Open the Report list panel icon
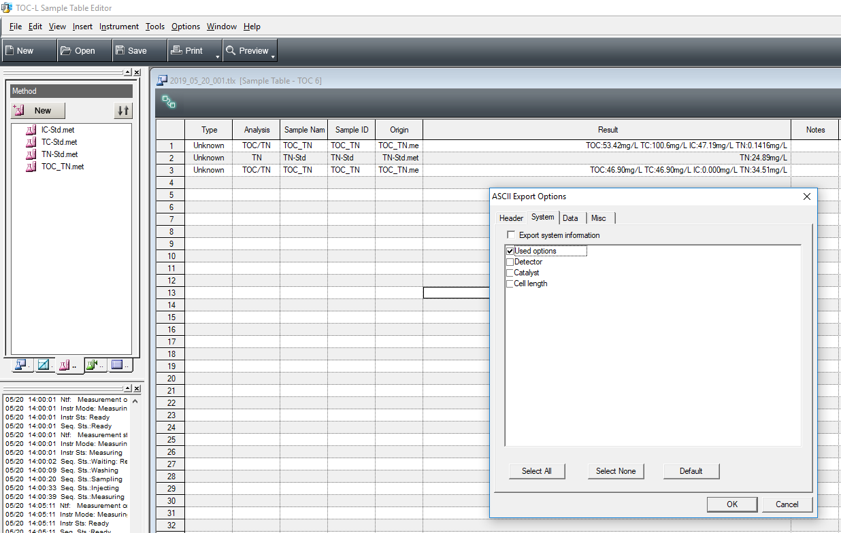The image size is (841, 533). 116,365
